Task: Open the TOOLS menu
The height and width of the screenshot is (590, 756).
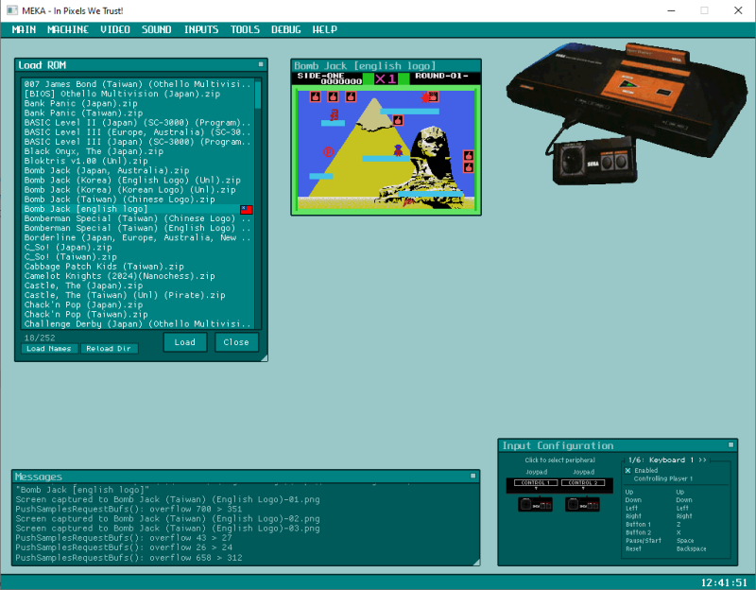Action: (x=245, y=29)
